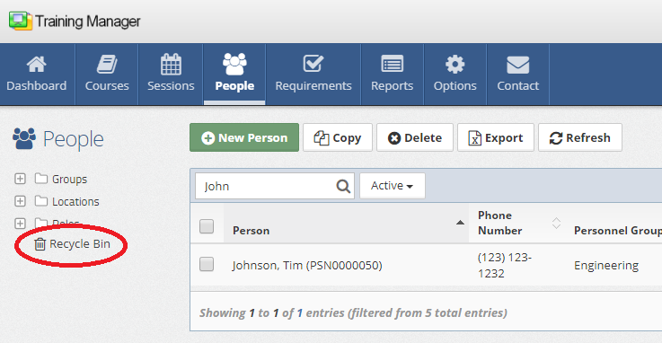Click the New Person button
Image resolution: width=662 pixels, height=343 pixels.
[x=244, y=137]
